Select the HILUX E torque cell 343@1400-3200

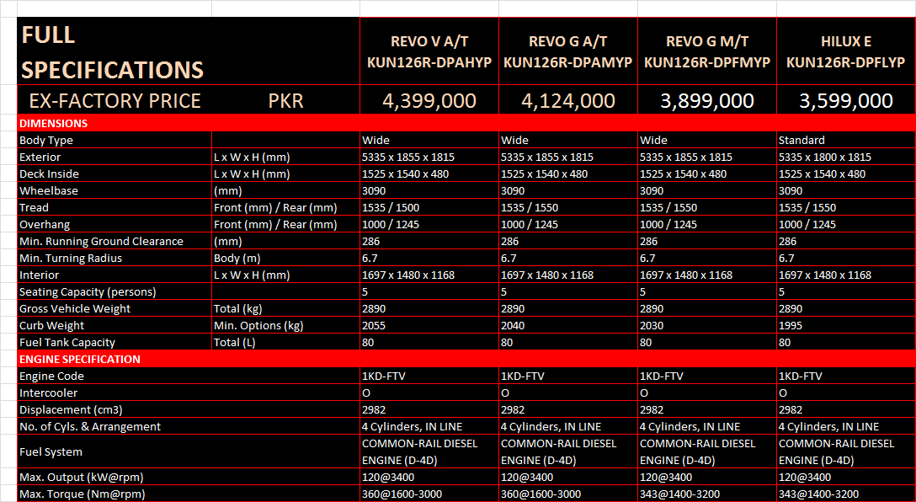click(x=846, y=494)
